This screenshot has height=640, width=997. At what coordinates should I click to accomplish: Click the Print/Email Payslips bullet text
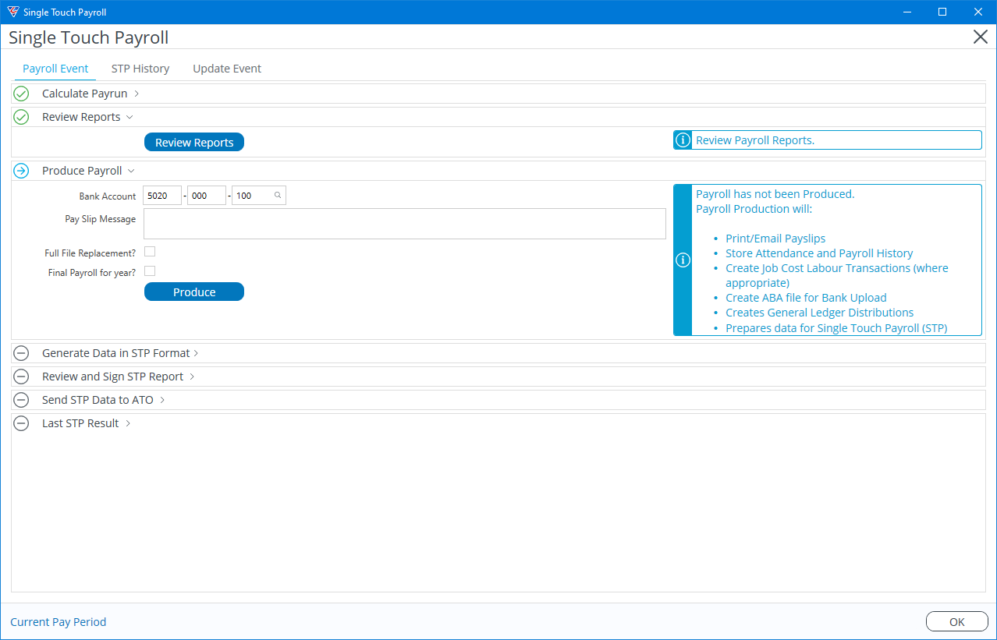click(775, 239)
